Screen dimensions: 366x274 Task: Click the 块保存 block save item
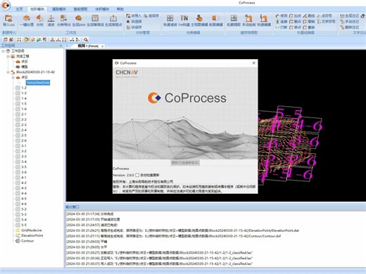[134, 27]
